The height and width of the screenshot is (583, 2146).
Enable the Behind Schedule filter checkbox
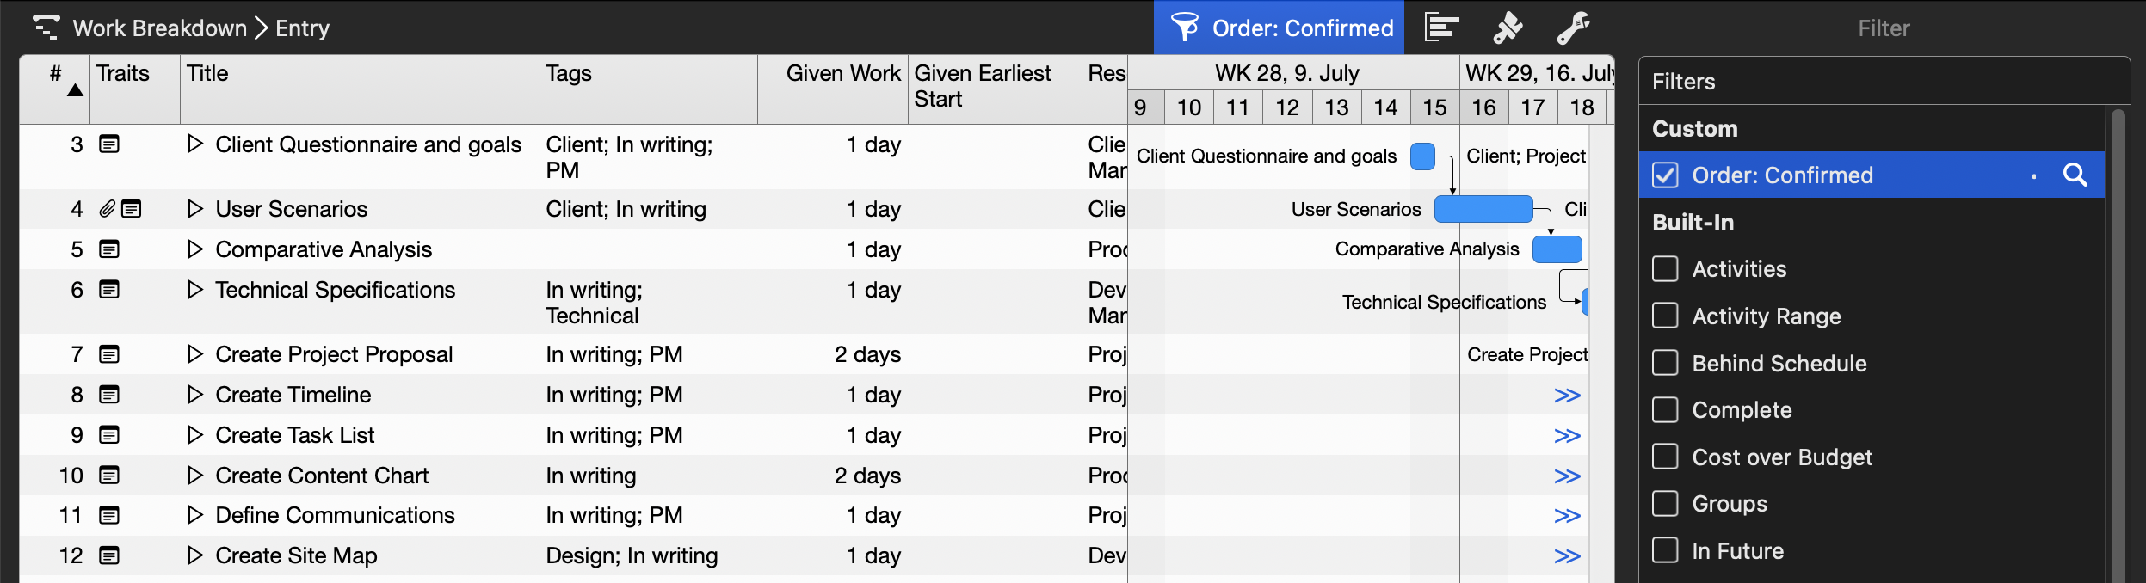coord(1665,363)
